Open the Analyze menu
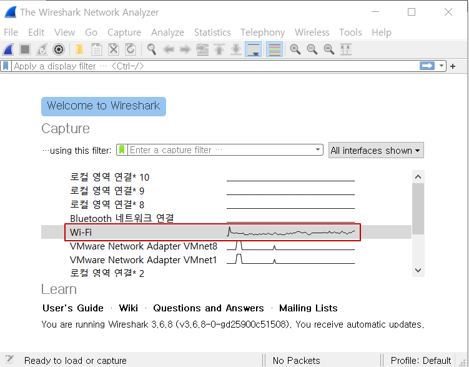The height and width of the screenshot is (367, 469). [167, 33]
